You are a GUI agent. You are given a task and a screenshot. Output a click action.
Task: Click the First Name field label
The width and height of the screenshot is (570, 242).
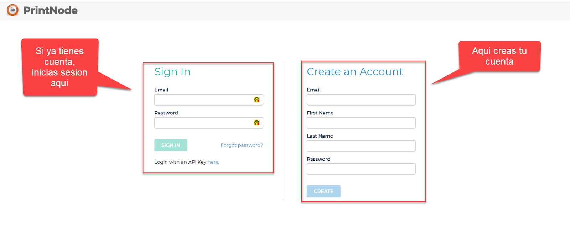320,113
